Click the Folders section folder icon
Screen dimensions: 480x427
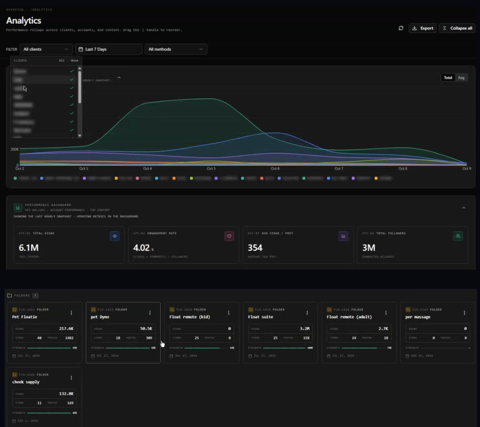click(x=9, y=295)
